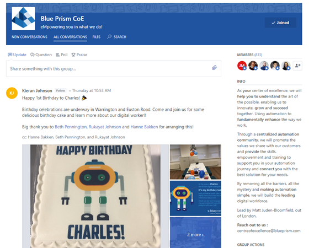Screen dimensions: 314x248
Task: Expand the 2 more photos tile
Action: coord(195,233)
